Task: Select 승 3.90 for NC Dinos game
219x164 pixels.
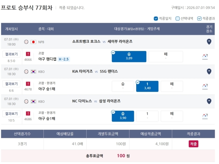Action: pos(123,116)
